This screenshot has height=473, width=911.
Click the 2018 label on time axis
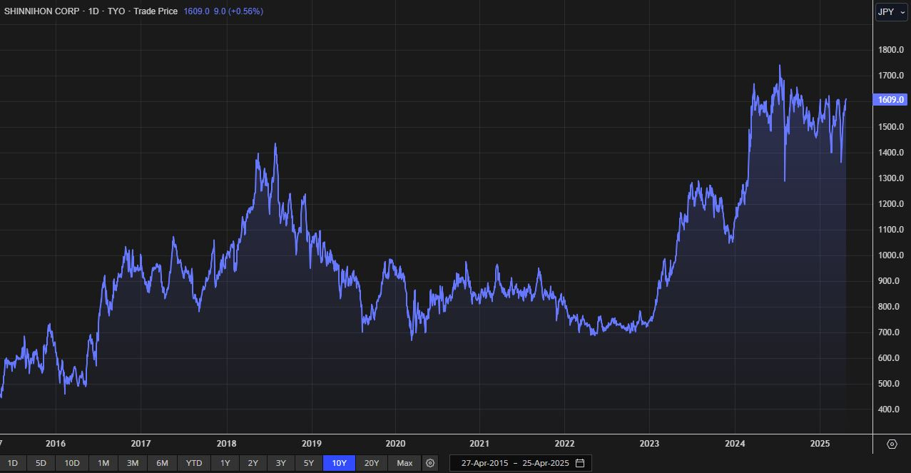coord(226,444)
